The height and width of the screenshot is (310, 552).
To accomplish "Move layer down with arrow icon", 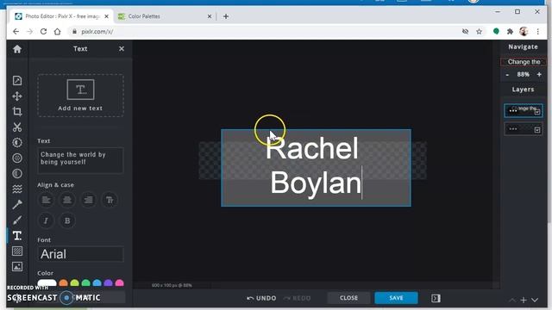I will (535, 300).
